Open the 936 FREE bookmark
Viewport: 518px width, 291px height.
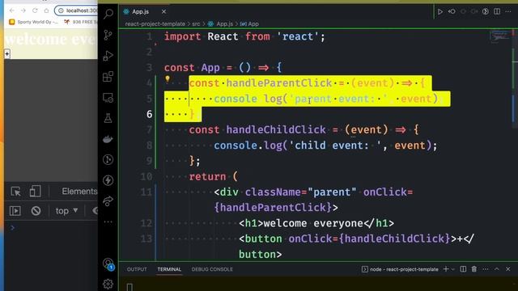(x=81, y=22)
